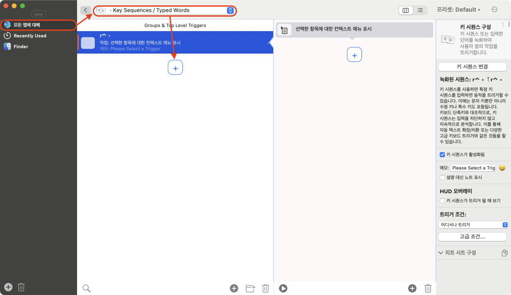Switch to list layout view
The height and width of the screenshot is (295, 511).
(420, 10)
